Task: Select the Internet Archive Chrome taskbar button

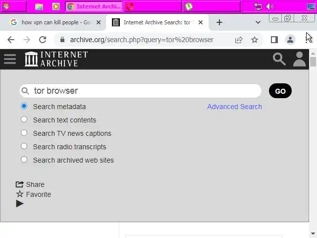Action: [94, 6]
